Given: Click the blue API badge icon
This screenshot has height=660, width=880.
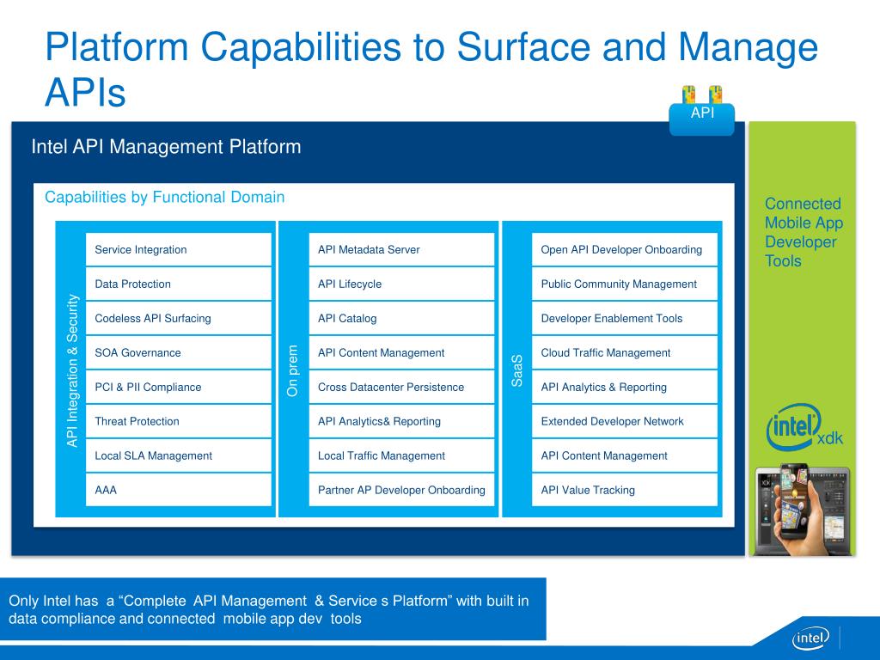Looking at the screenshot, I should pos(701,111).
